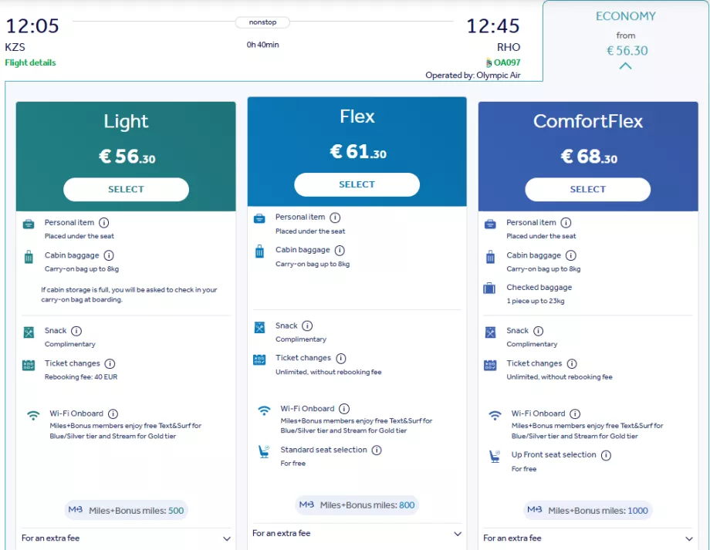Click info icon beside Light Wi-Fi Onboard
Screen dimensions: 710x550
click(113, 414)
